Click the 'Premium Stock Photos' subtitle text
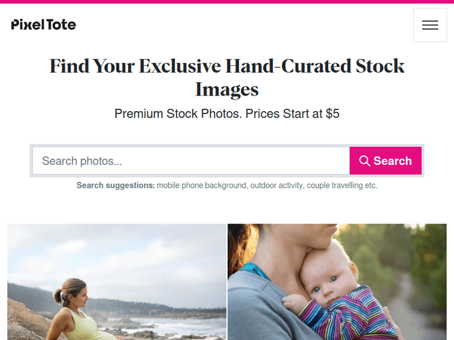 point(178,114)
